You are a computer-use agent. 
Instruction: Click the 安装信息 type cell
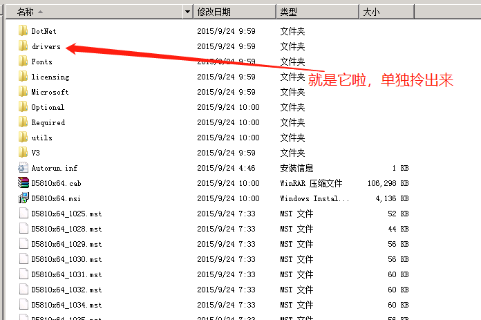(x=296, y=168)
